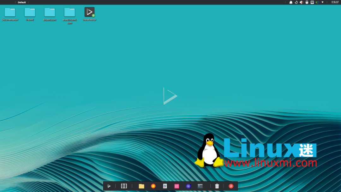Image resolution: width=341 pixels, height=192 pixels.
Task: Toggle night color moon icon
Action: pos(296,3)
